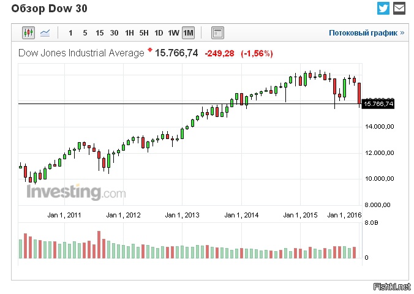Choose the 15 minute interval
This screenshot has width=414, height=294.
(100, 33)
